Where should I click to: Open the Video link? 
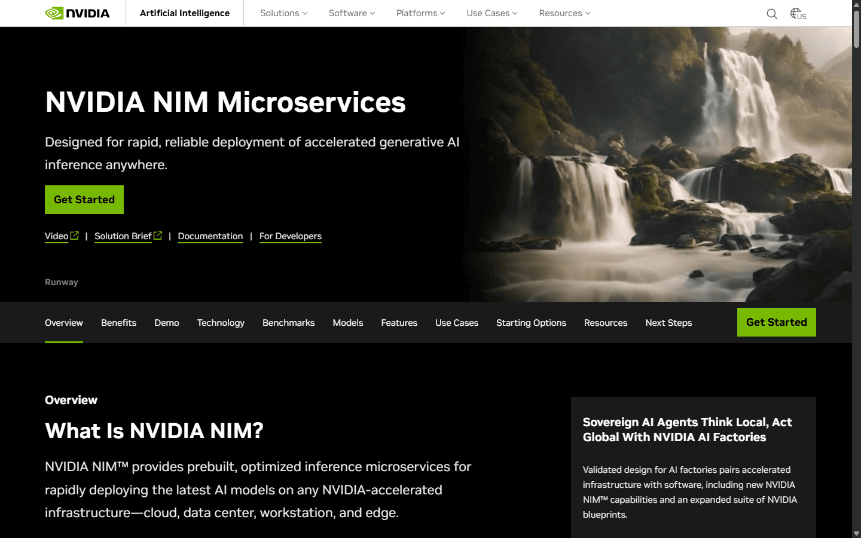click(x=57, y=236)
